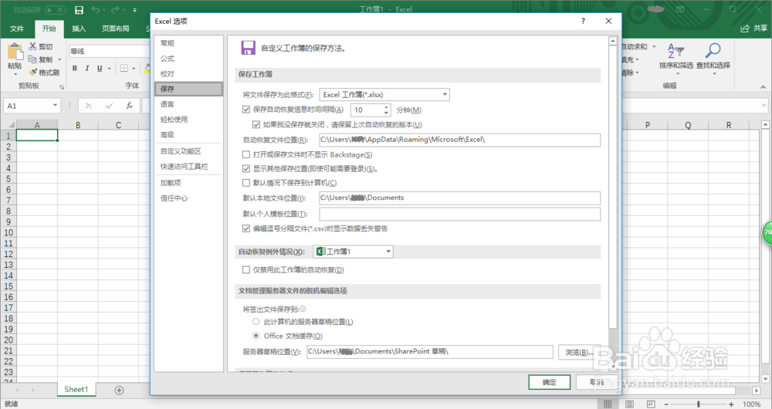772x409 pixels.
Task: Open Customize Quick Access Toolbar dropdown
Action: click(134, 10)
